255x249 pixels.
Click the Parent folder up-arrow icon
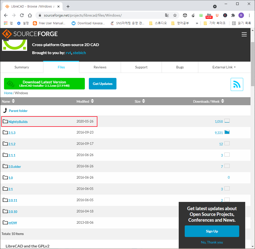[x=5, y=110]
